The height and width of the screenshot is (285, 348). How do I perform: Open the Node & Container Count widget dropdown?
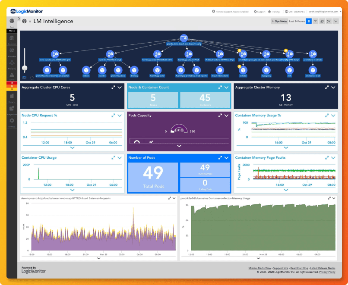coord(226,88)
